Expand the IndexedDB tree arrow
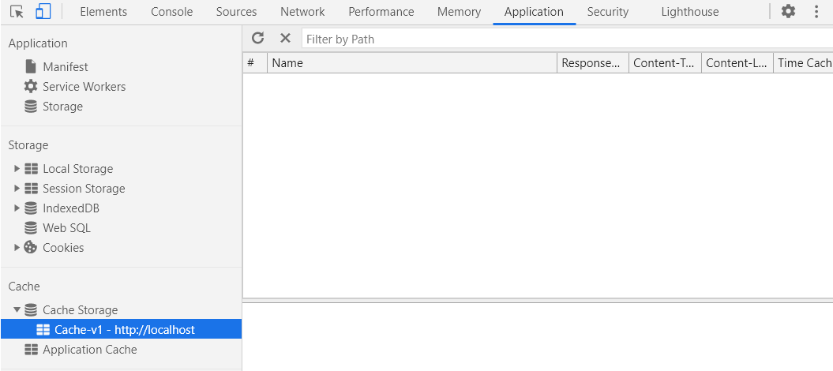The image size is (833, 371). (17, 208)
